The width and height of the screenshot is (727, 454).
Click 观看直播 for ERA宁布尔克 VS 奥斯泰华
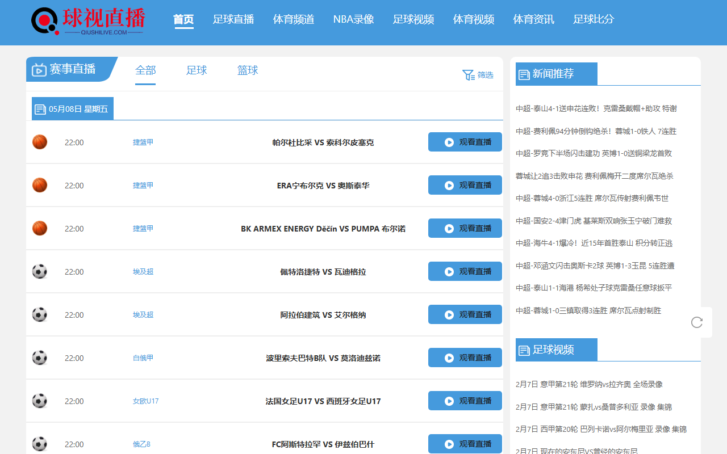click(465, 185)
